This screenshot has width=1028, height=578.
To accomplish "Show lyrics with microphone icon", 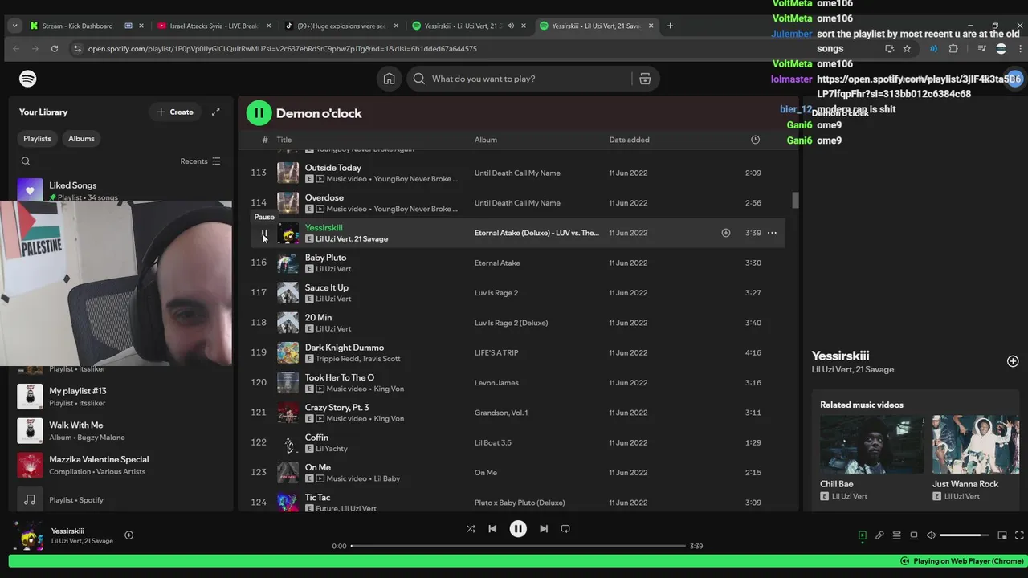I will pyautogui.click(x=879, y=535).
